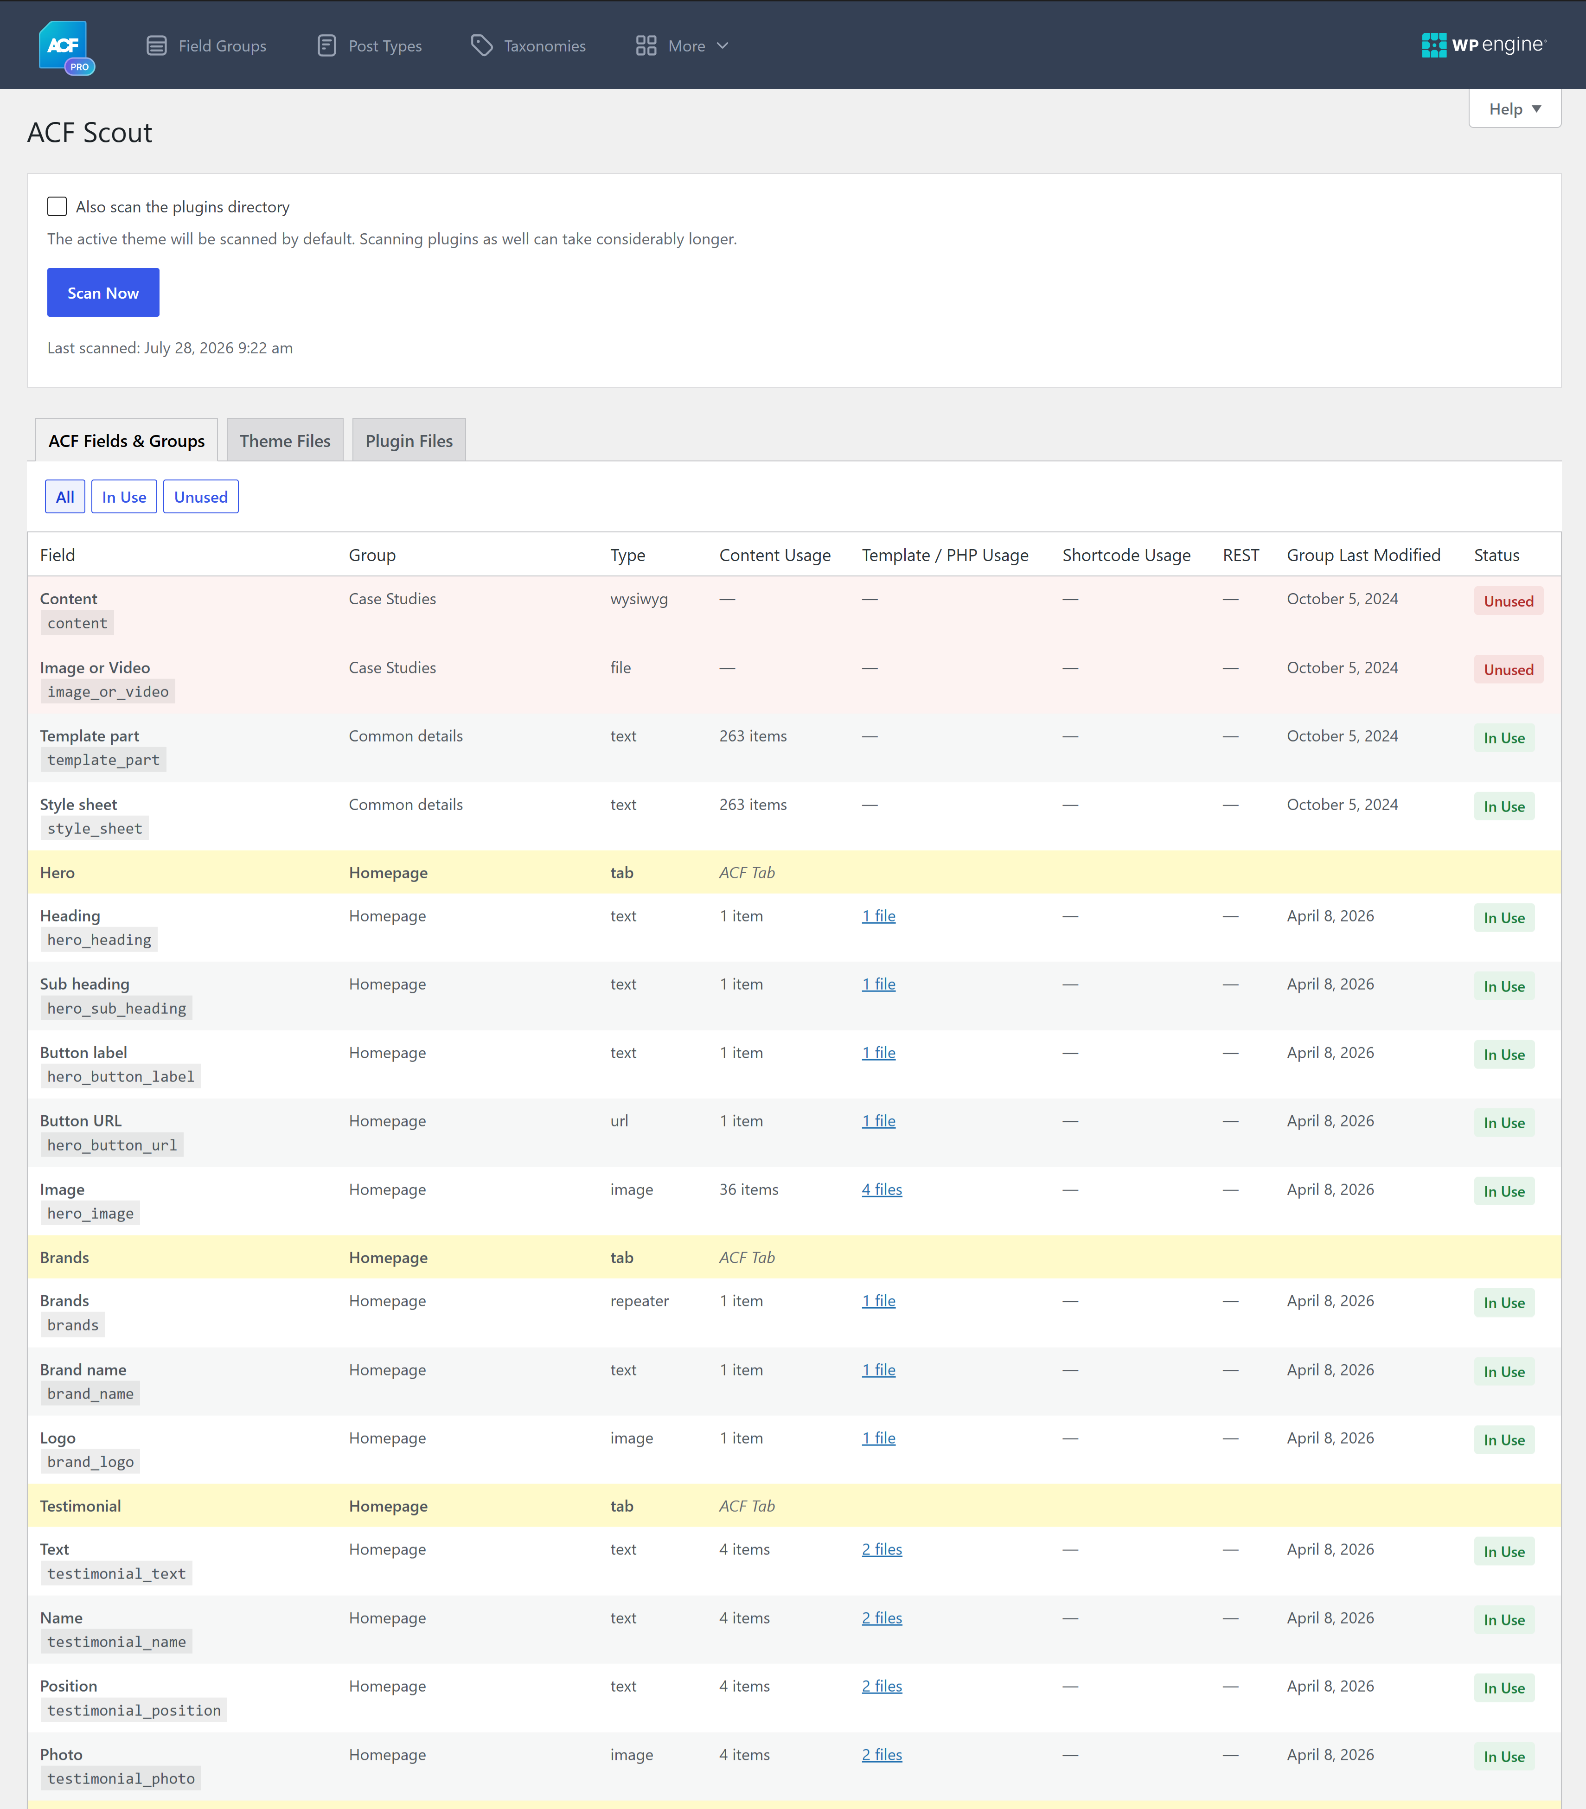The width and height of the screenshot is (1586, 1809).
Task: Switch to the Theme Files tab
Action: coord(285,441)
